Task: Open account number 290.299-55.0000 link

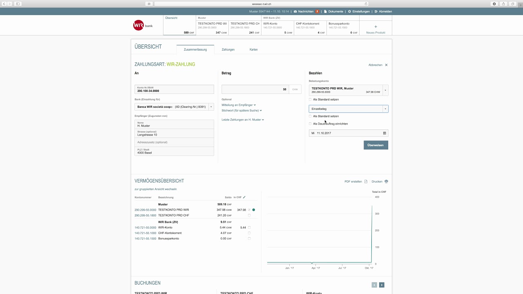Action: click(x=145, y=210)
